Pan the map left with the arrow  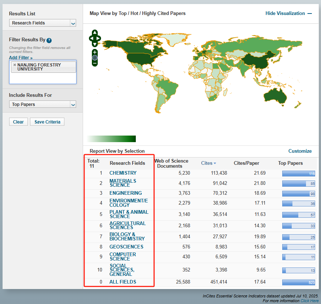click(x=91, y=38)
